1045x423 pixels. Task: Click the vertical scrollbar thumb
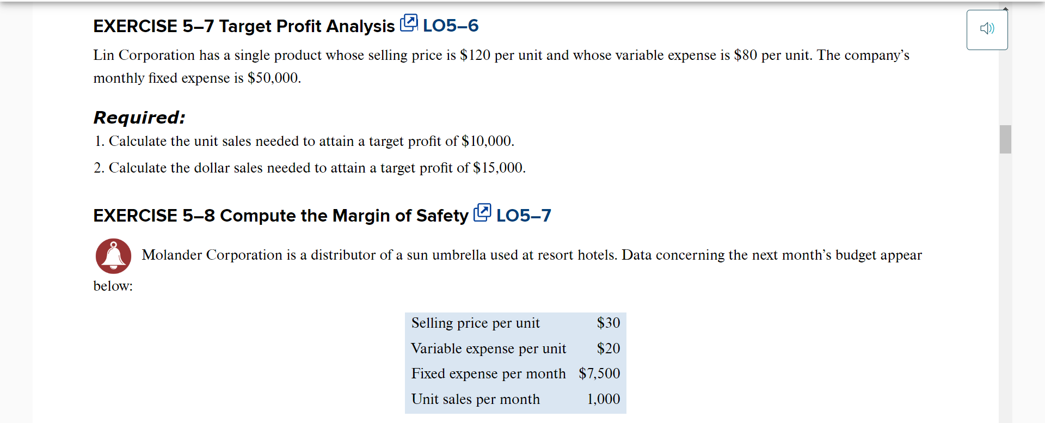(x=1005, y=139)
